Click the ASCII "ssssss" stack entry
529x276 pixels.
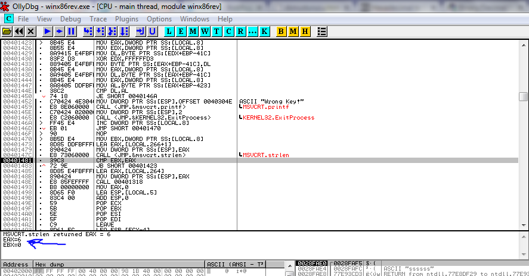tap(409, 269)
